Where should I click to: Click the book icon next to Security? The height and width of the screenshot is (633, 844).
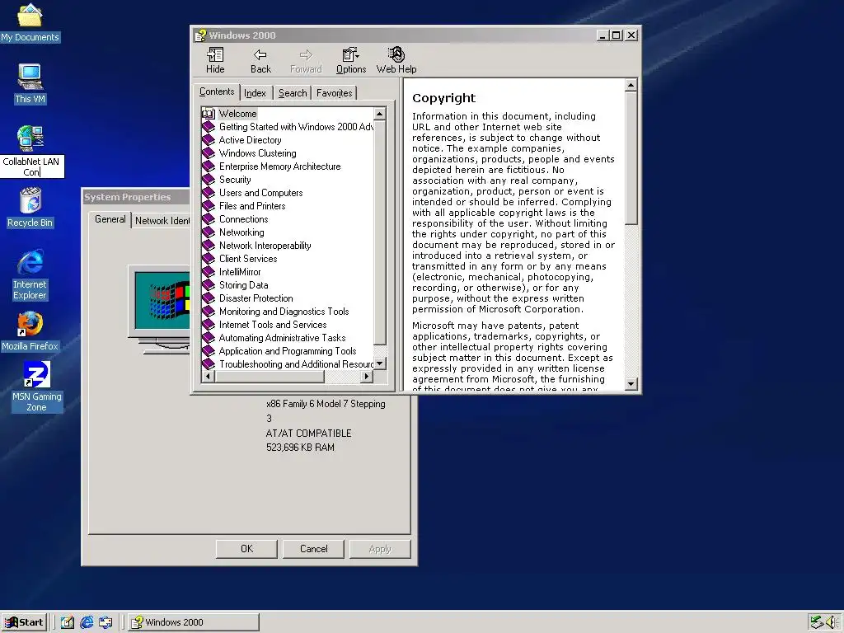click(209, 180)
